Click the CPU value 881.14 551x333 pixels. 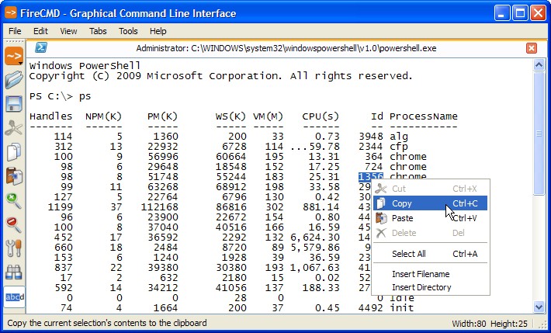pos(321,207)
